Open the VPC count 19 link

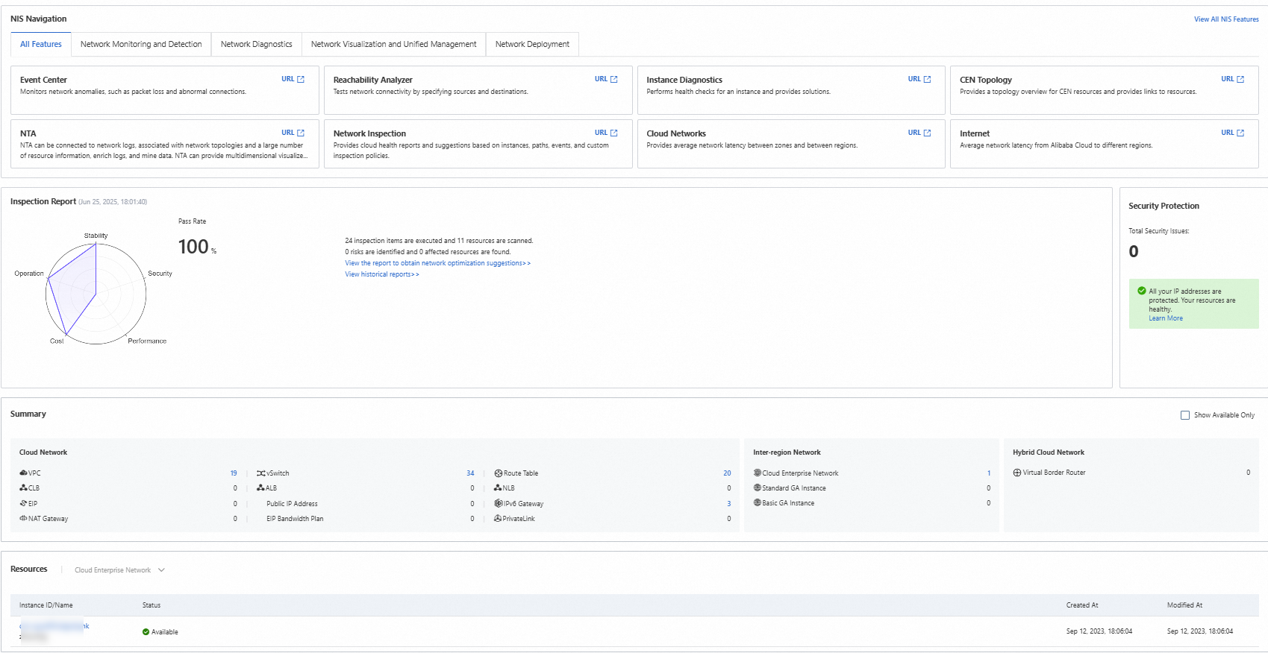(234, 473)
